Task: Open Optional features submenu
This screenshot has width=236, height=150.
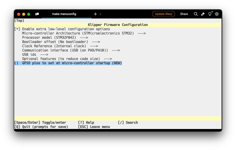Action: pyautogui.click(x=67, y=58)
